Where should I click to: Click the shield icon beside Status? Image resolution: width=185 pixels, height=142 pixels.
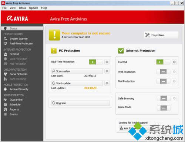click(5, 28)
